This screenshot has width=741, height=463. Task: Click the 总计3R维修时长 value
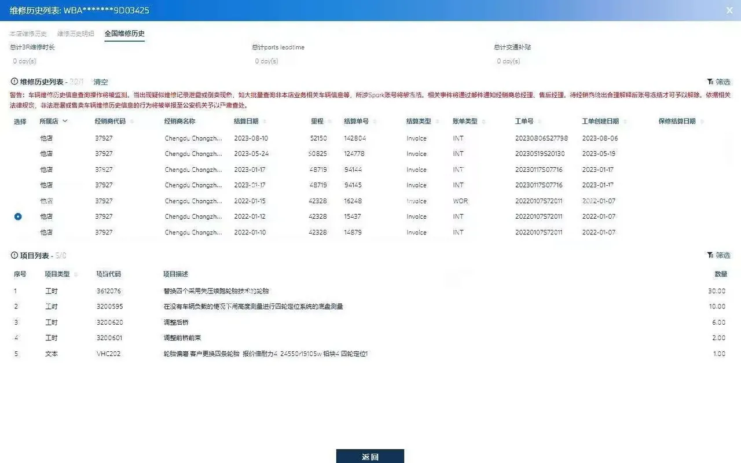24,61
